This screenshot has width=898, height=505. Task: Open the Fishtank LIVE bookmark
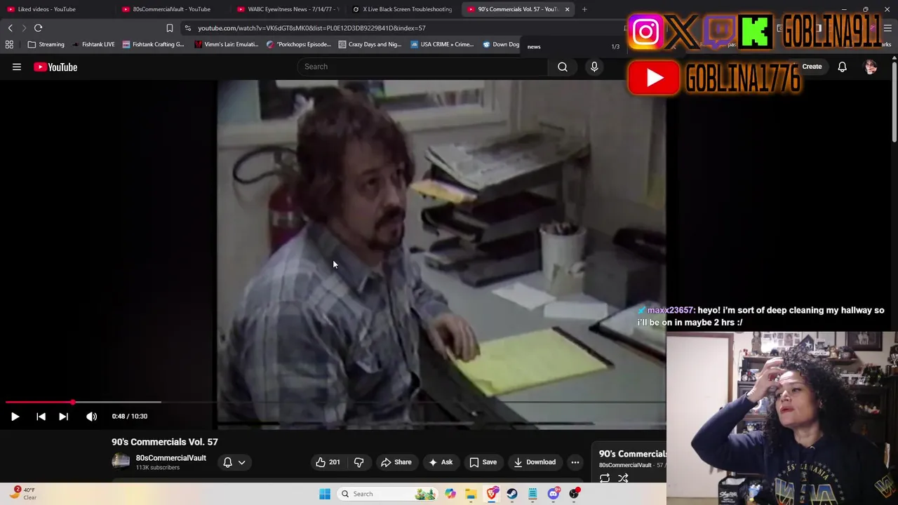pos(93,44)
